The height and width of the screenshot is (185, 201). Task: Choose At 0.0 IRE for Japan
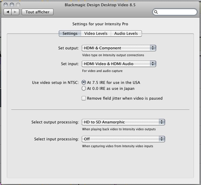(x=84, y=89)
